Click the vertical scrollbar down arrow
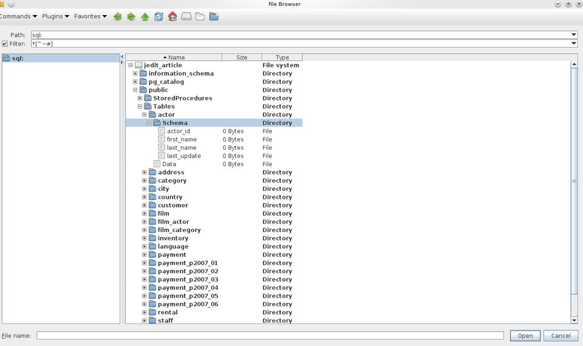 [574, 320]
